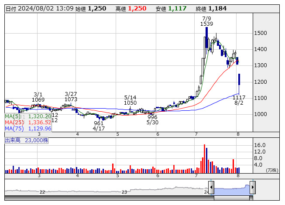Click the year 22 marker in the overview
285x205 pixels.
pos(42,192)
